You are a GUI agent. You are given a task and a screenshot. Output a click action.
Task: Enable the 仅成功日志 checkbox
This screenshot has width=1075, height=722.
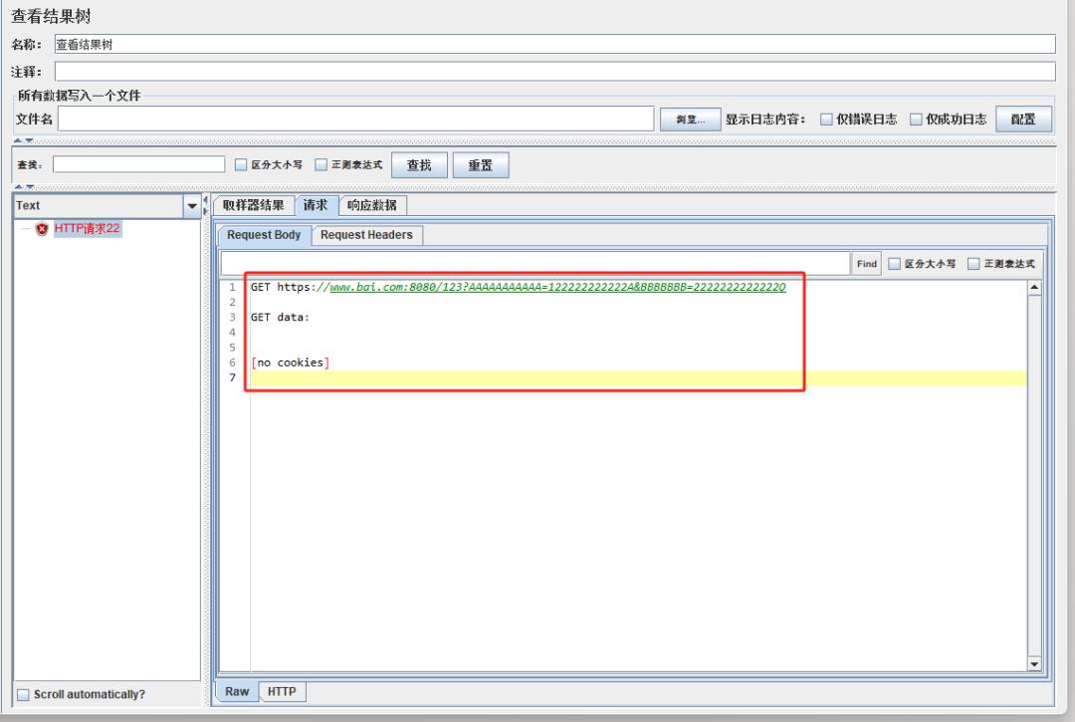click(x=916, y=120)
